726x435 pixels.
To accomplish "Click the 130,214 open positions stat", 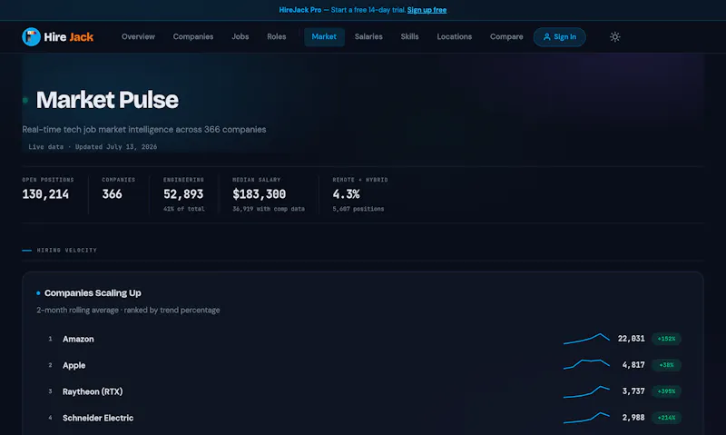I will [45, 194].
